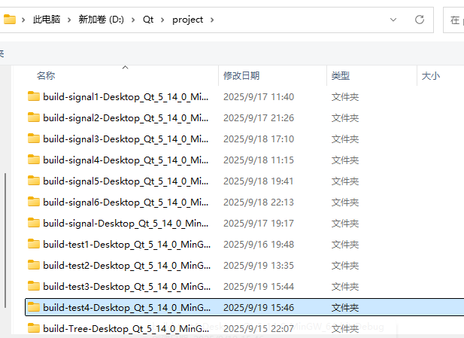Click 文件夹 type in build-signal1 row

pyautogui.click(x=345, y=97)
